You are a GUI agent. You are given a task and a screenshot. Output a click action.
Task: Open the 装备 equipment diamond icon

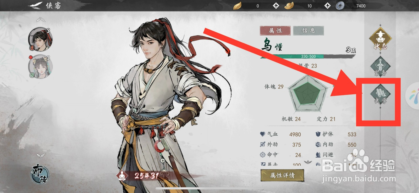click(x=380, y=66)
